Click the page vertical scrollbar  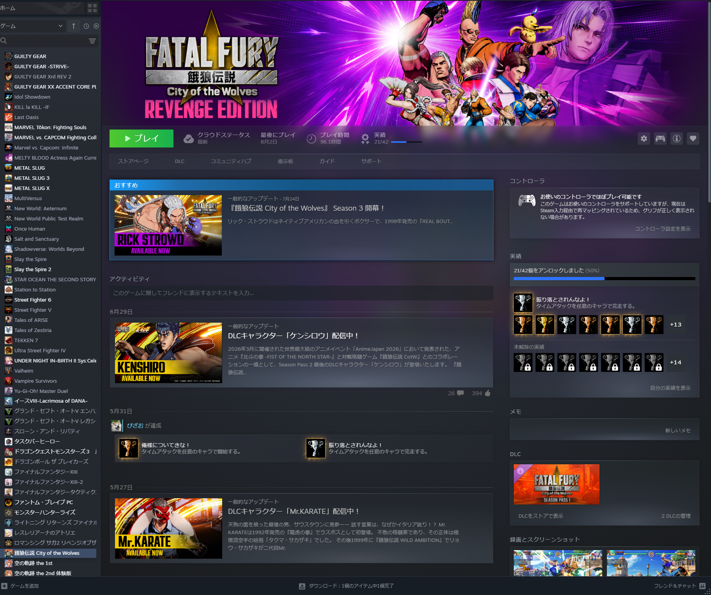click(709, 101)
